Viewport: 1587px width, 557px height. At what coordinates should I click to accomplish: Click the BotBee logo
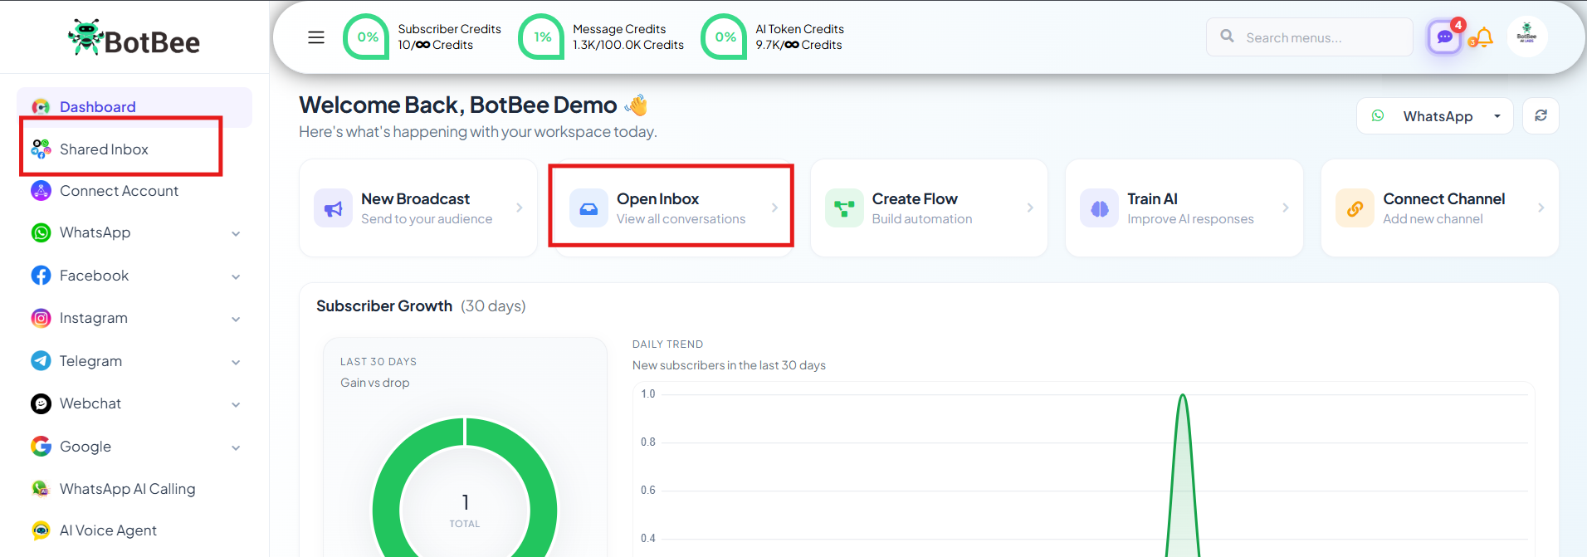pos(134,38)
